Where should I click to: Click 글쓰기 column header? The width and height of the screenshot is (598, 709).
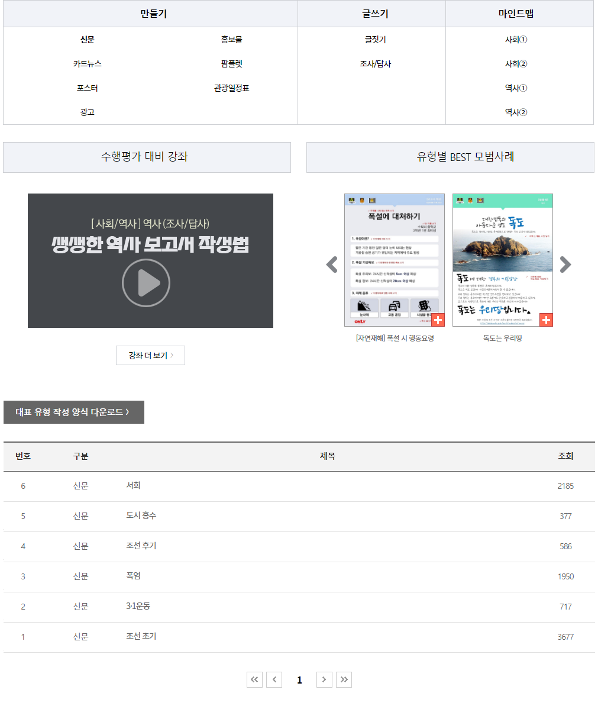tap(371, 14)
